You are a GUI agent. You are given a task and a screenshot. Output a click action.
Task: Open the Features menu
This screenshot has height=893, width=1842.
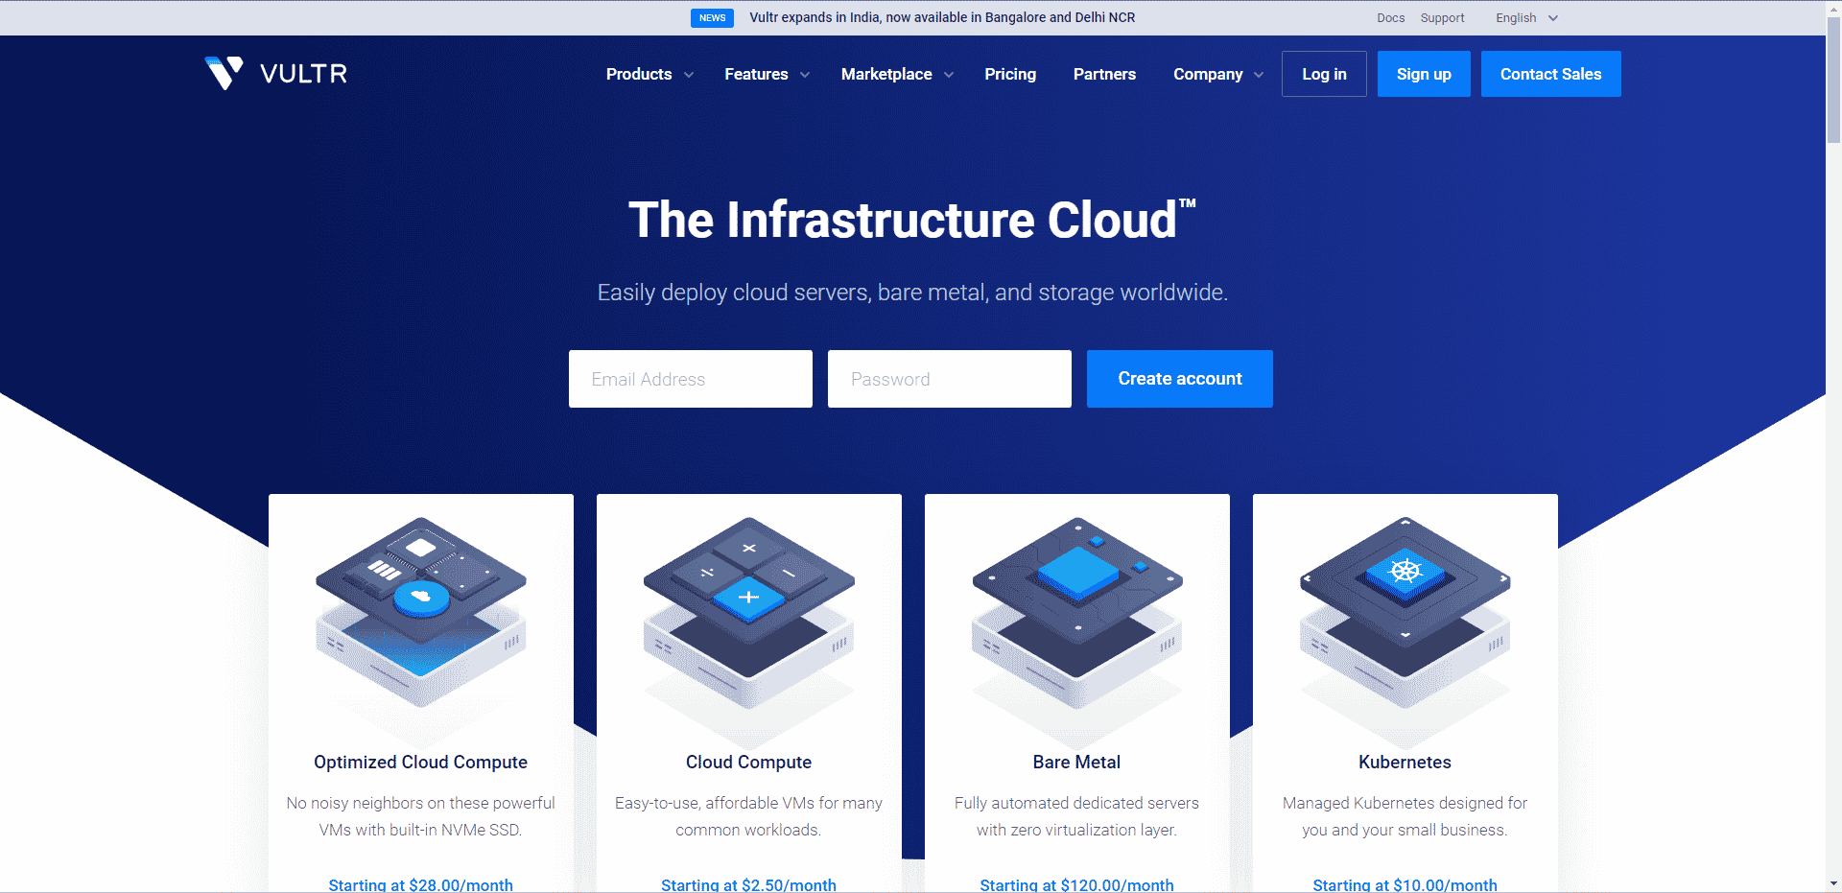click(x=756, y=74)
